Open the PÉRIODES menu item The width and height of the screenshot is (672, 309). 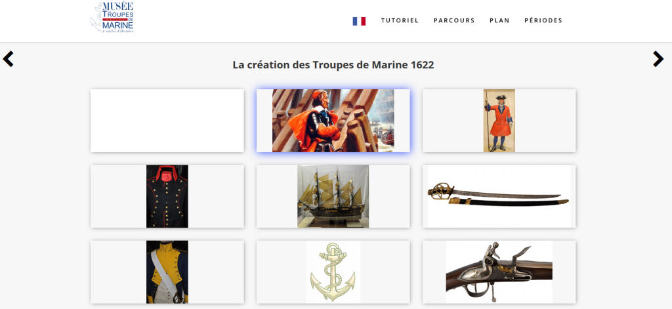543,20
